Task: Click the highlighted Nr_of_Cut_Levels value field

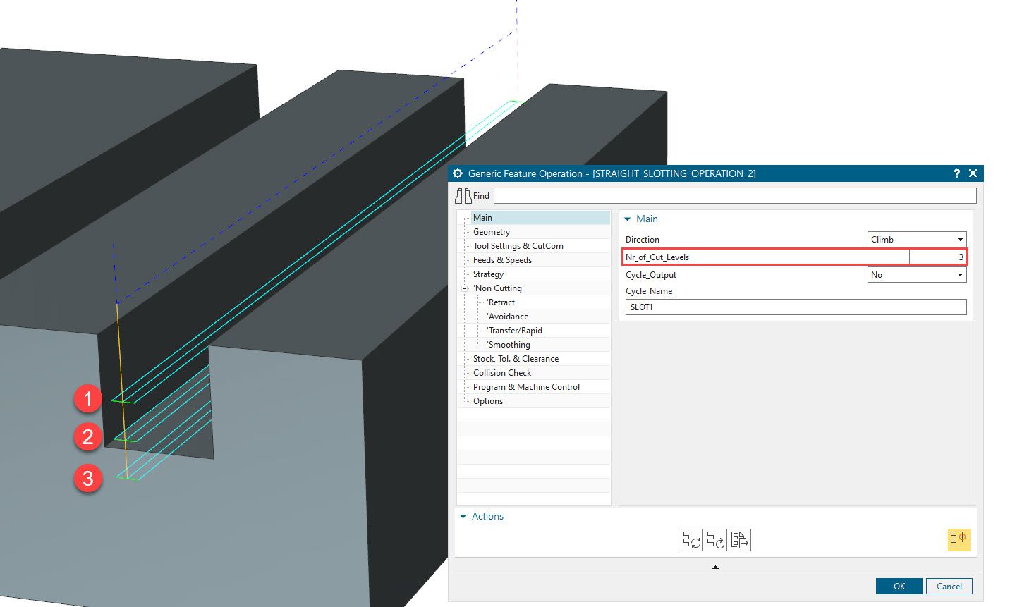Action: 938,257
